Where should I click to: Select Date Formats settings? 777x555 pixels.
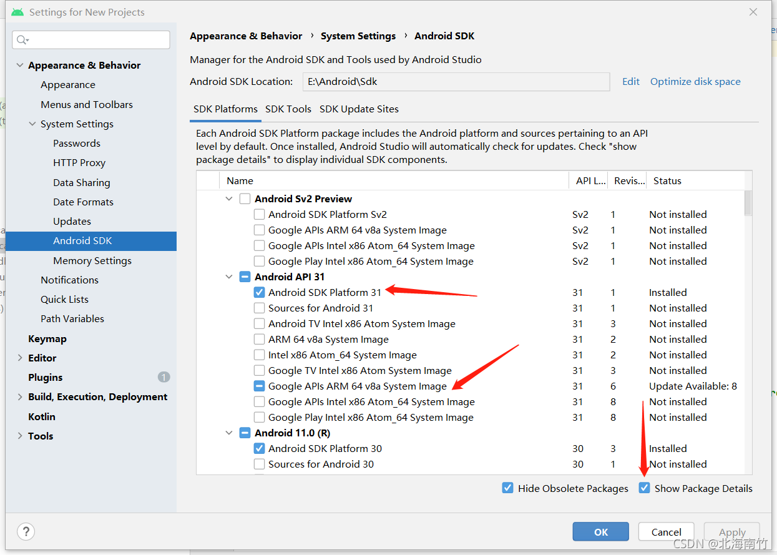point(83,202)
